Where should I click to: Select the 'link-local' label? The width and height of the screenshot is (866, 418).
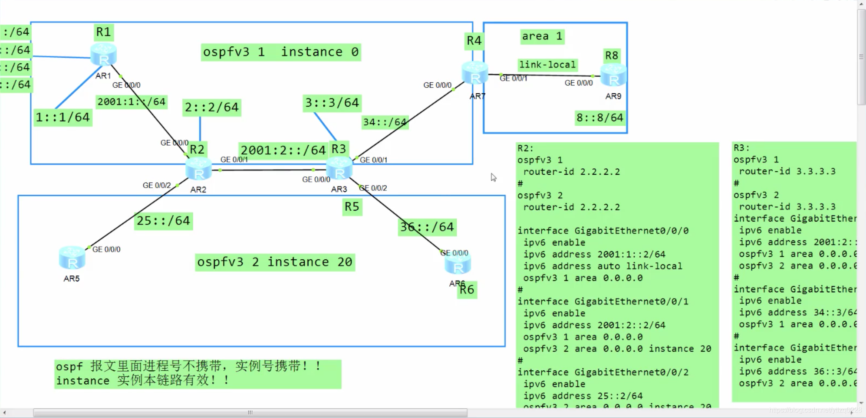pos(547,65)
